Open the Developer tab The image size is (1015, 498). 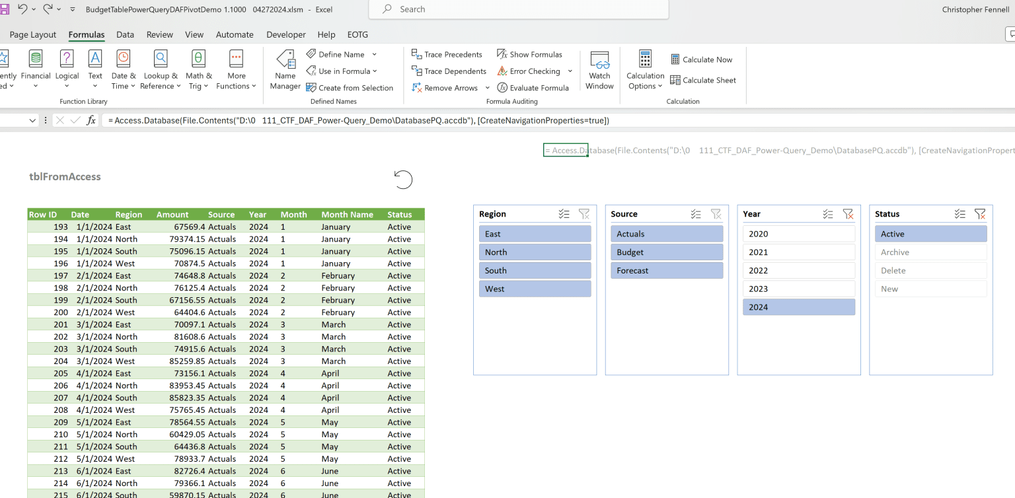pos(285,34)
